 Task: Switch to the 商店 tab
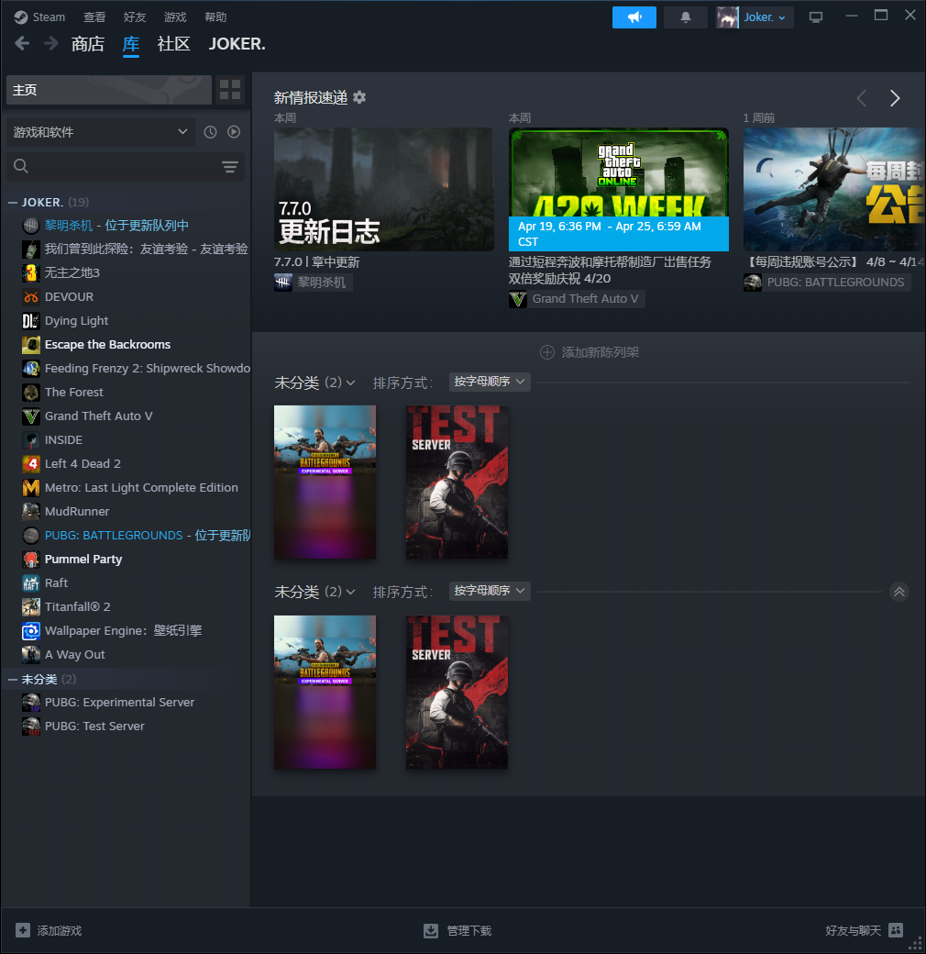pyautogui.click(x=87, y=44)
